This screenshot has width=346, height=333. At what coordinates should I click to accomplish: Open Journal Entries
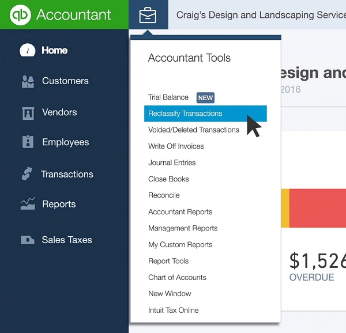click(x=172, y=162)
